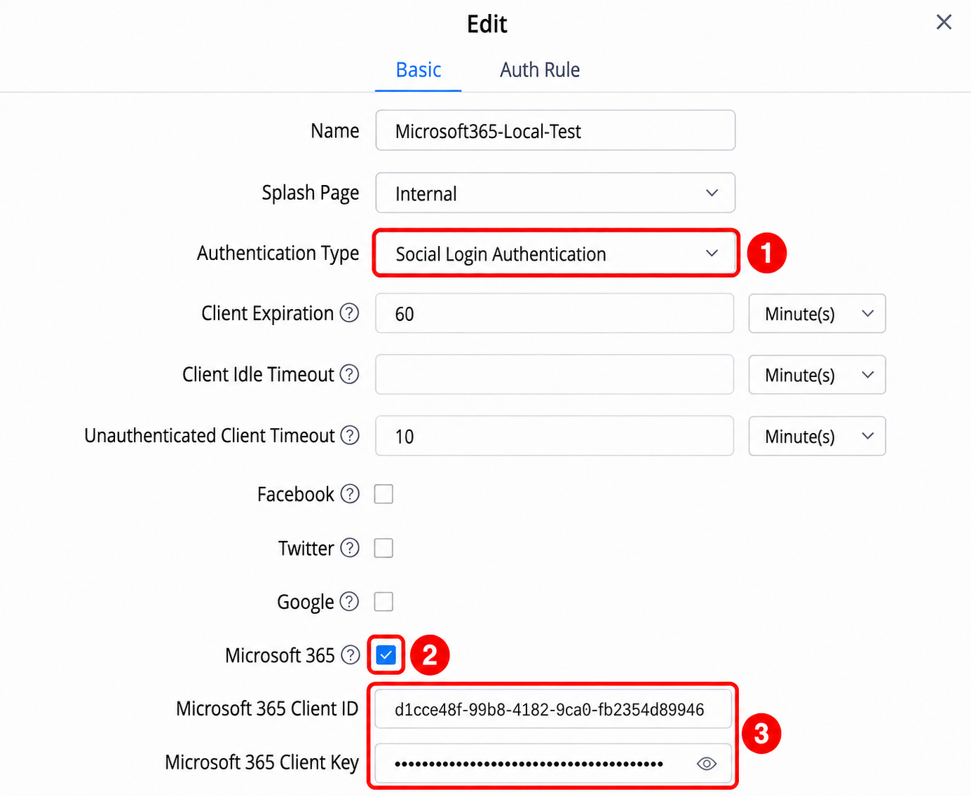Click the Microsoft 365 help question mark icon

click(x=351, y=655)
